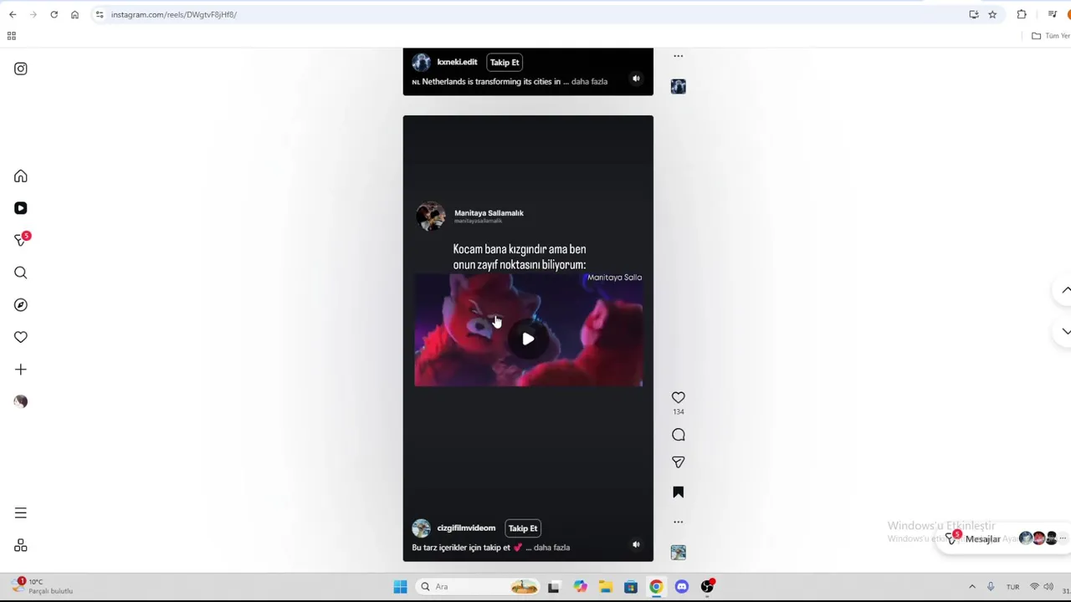Open Discord from taskbar

coord(682,587)
